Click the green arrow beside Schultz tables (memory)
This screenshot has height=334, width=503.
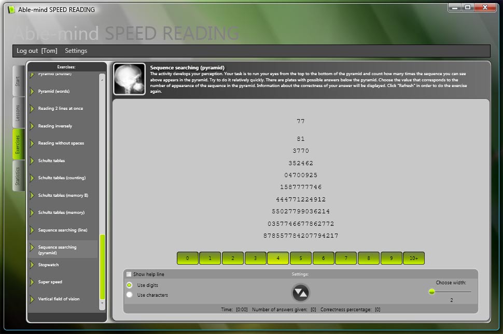(32, 212)
